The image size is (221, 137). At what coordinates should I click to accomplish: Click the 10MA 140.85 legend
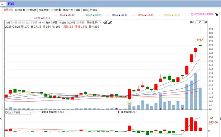[x=91, y=15]
